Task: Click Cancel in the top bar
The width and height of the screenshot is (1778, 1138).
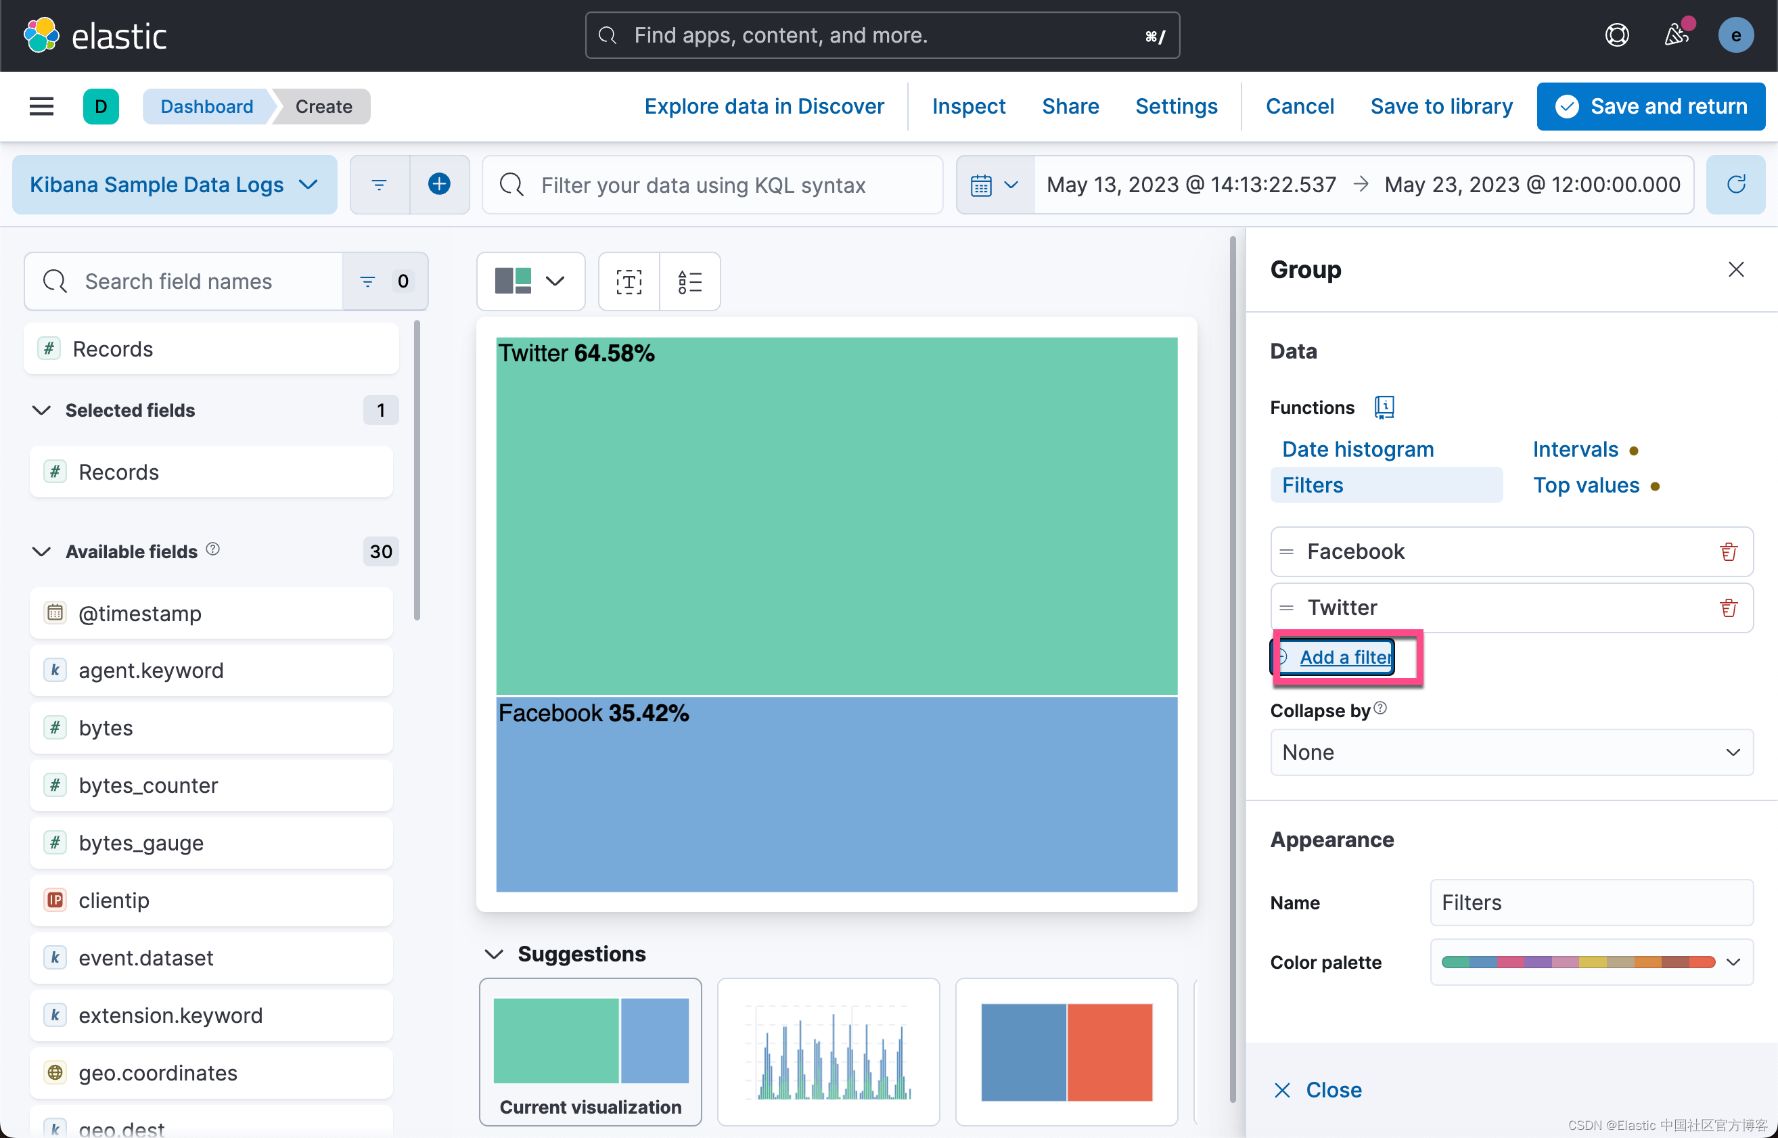Action: (1299, 106)
